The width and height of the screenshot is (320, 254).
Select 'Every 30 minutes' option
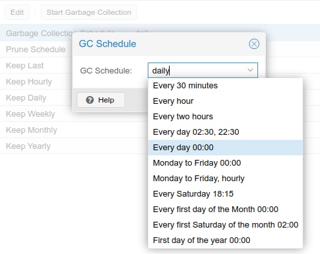point(225,86)
